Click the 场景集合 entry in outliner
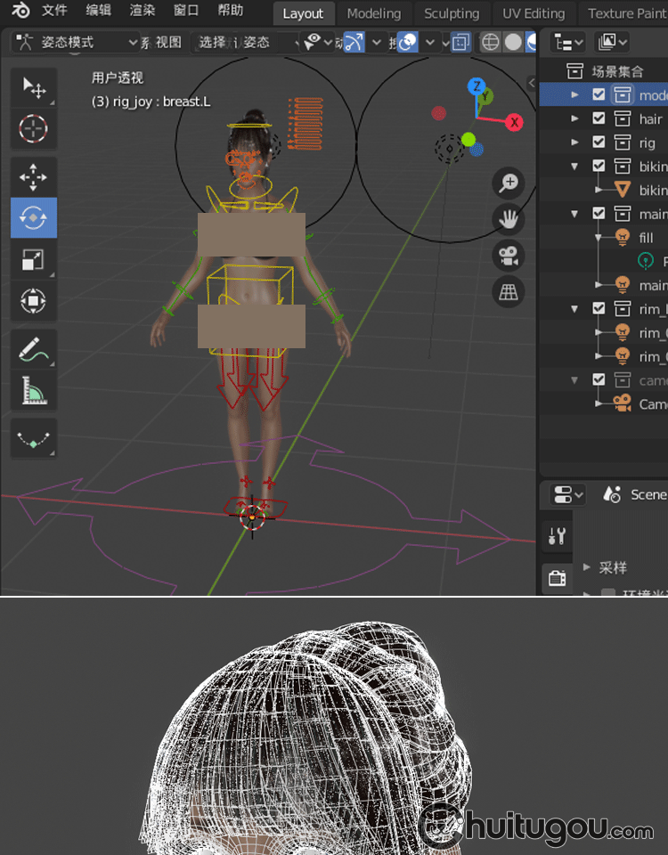Viewport: 668px width, 855px height. click(616, 71)
